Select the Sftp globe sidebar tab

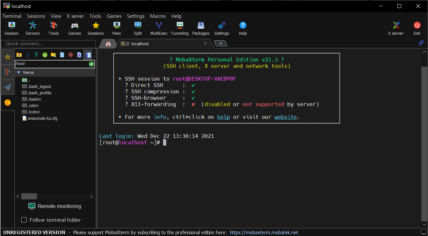tap(8, 103)
